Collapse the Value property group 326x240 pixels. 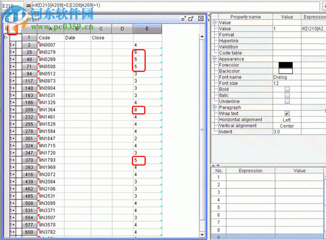[215, 22]
